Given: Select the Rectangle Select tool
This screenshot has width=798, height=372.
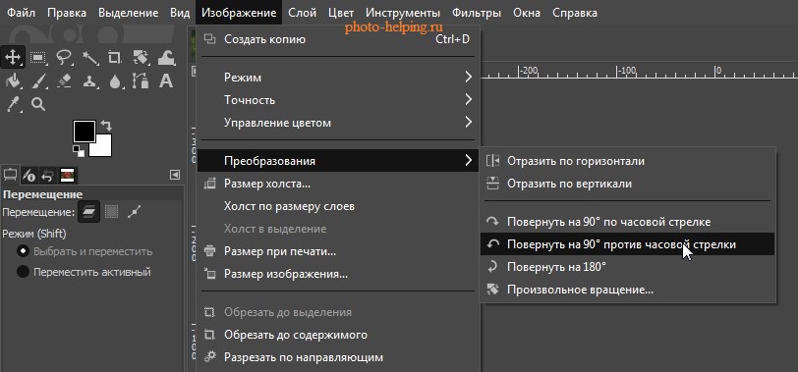Looking at the screenshot, I should coord(38,58).
